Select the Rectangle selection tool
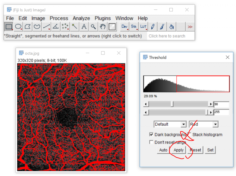Image resolution: width=236 pixels, height=176 pixels. (x=9, y=27)
